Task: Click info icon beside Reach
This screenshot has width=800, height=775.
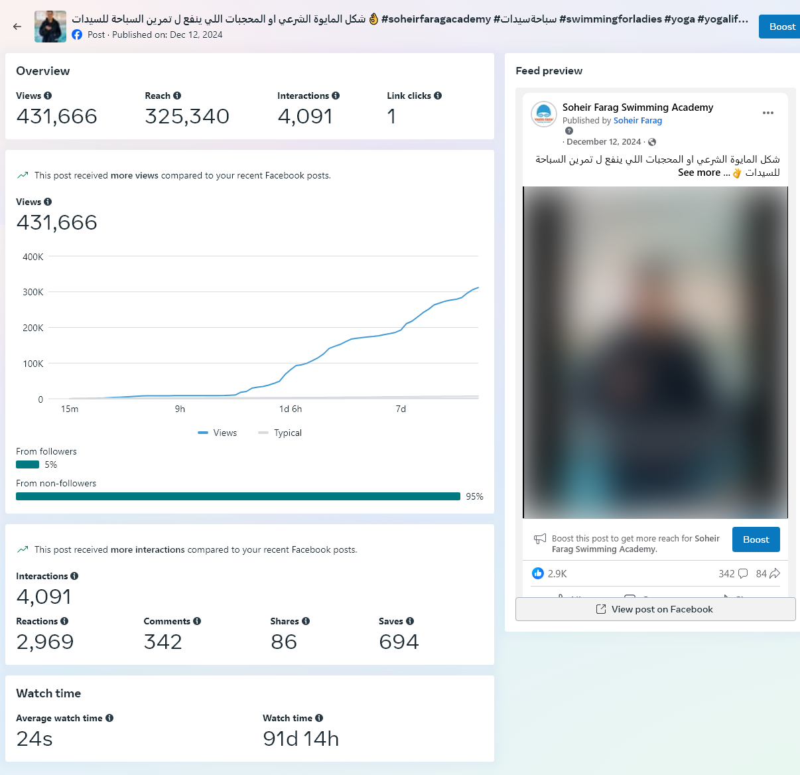Action: pyautogui.click(x=177, y=96)
